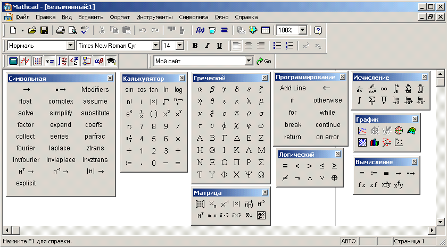The image size is (447, 247).
Task: Insert the Greek letter Omega
Action: click(261, 174)
